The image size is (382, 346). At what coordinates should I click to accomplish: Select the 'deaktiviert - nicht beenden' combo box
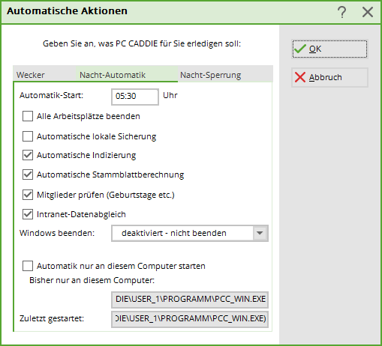190,233
